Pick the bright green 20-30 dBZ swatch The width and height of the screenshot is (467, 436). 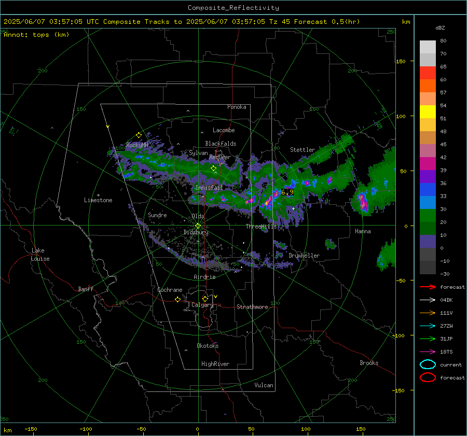click(428, 216)
